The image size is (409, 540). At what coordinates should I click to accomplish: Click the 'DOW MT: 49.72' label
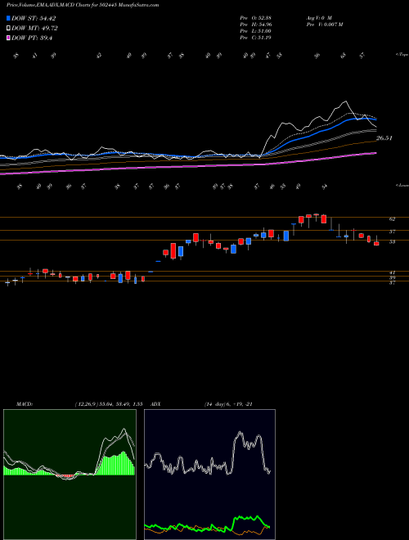click(x=35, y=29)
